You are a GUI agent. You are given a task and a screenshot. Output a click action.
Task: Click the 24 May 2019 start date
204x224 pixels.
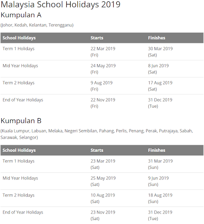[103, 66]
